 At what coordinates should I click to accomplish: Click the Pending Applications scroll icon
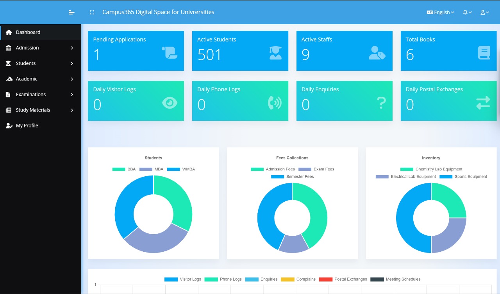tap(170, 53)
